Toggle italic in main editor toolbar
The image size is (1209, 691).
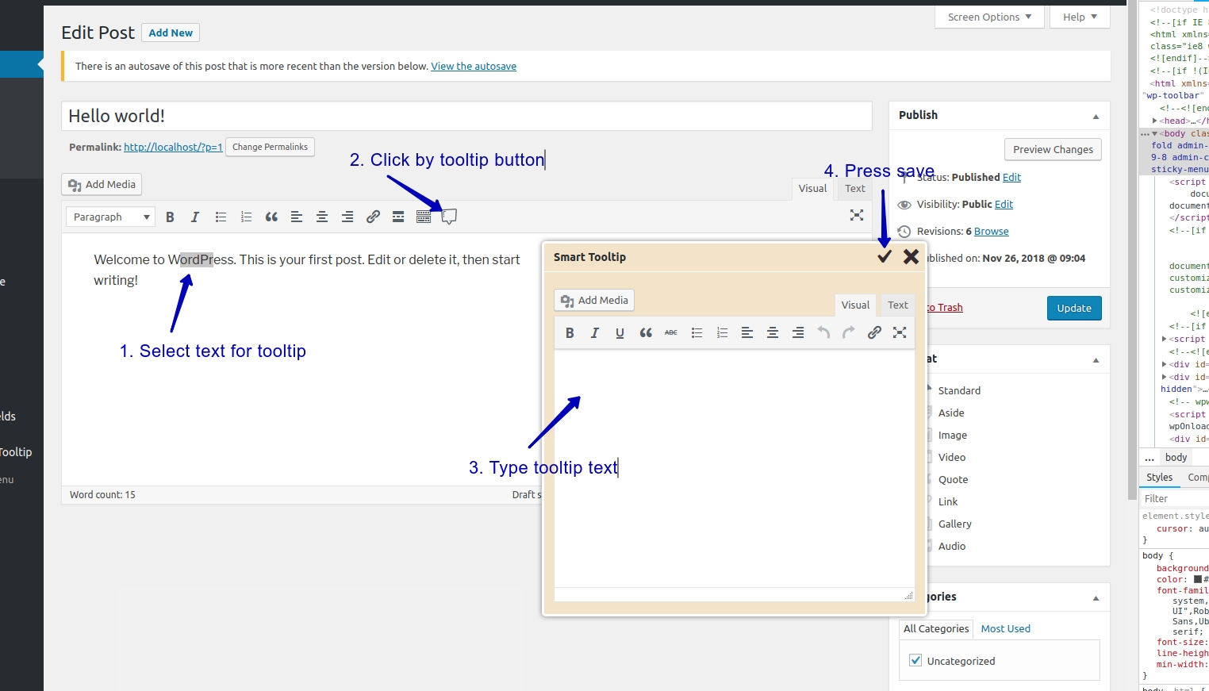coord(195,217)
